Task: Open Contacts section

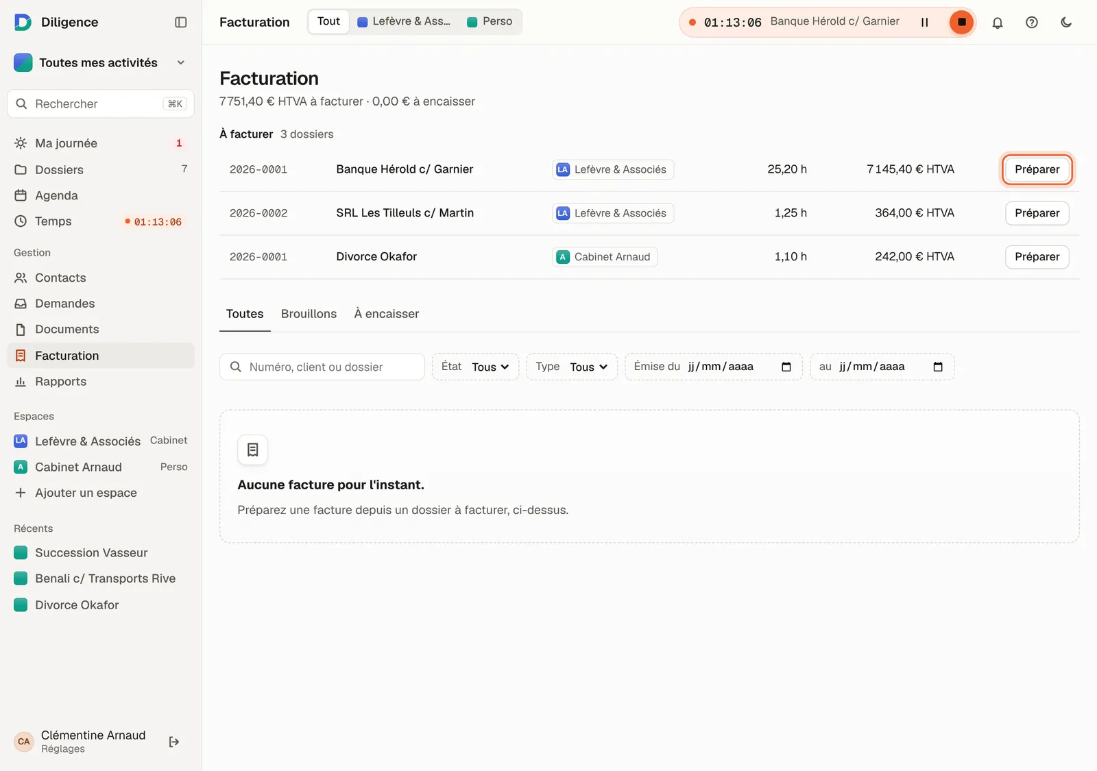Action: 100,278
